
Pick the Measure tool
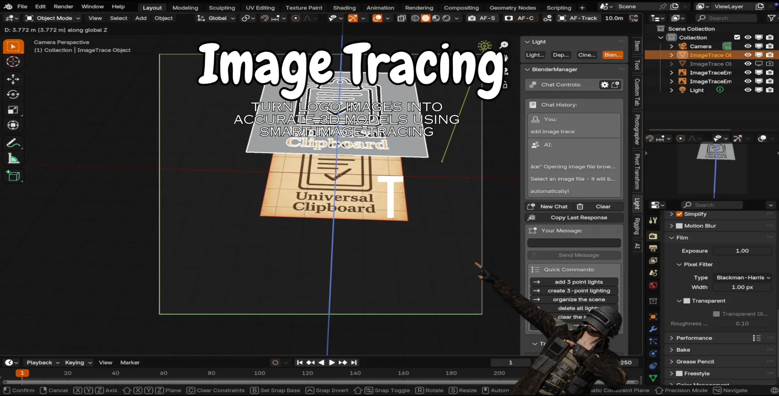(13, 159)
